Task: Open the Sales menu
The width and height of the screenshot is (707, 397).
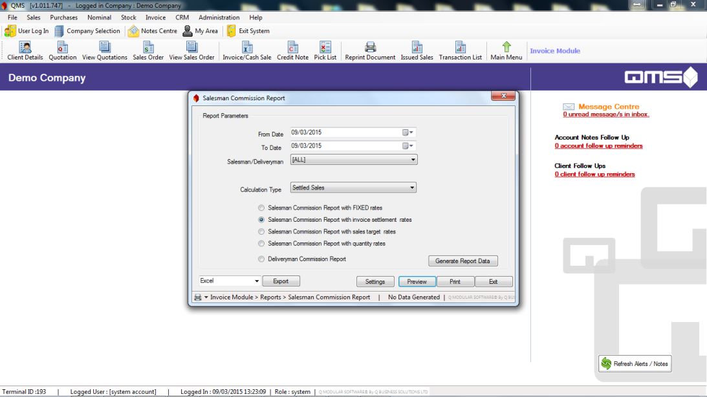Action: tap(34, 17)
